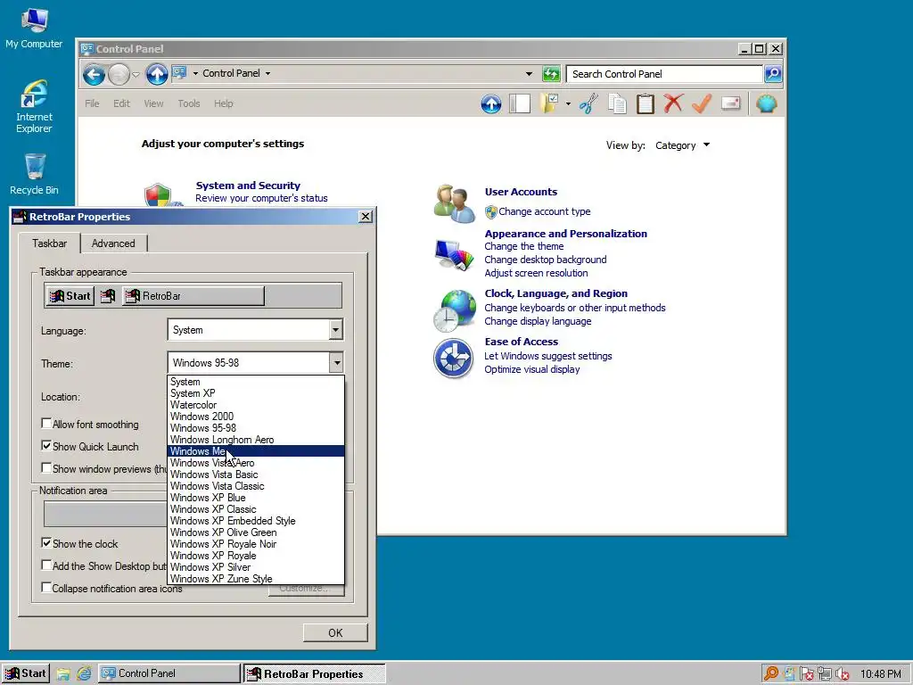913x685 pixels.
Task: Select Windows Vista Classic theme entry
Action: point(256,486)
